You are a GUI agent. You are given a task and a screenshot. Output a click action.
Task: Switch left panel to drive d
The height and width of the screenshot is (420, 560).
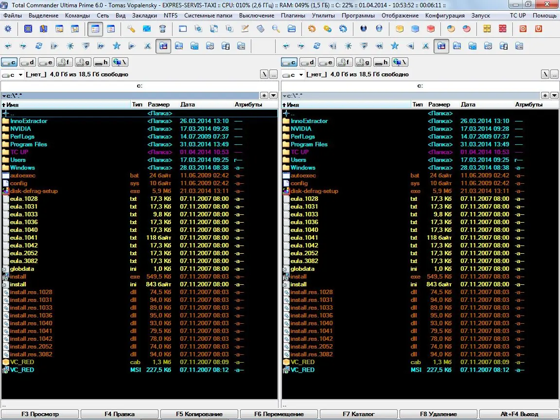(x=28, y=62)
